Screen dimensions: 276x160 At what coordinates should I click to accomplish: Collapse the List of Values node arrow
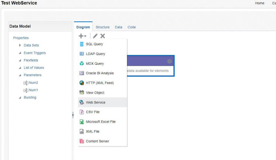[20, 68]
